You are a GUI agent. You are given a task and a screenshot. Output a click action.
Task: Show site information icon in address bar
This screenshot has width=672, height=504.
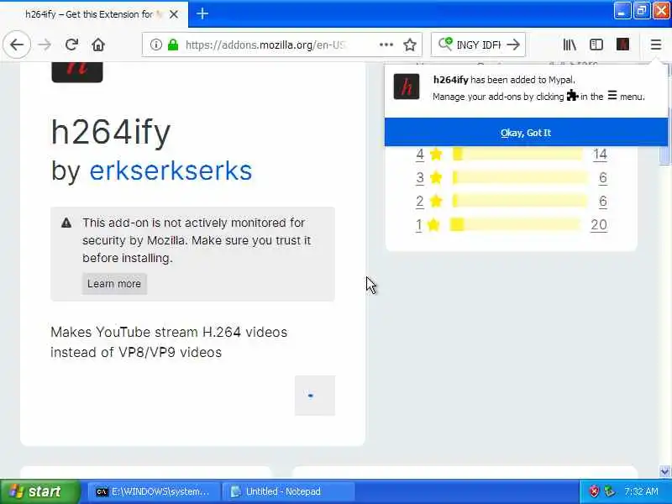point(156,45)
